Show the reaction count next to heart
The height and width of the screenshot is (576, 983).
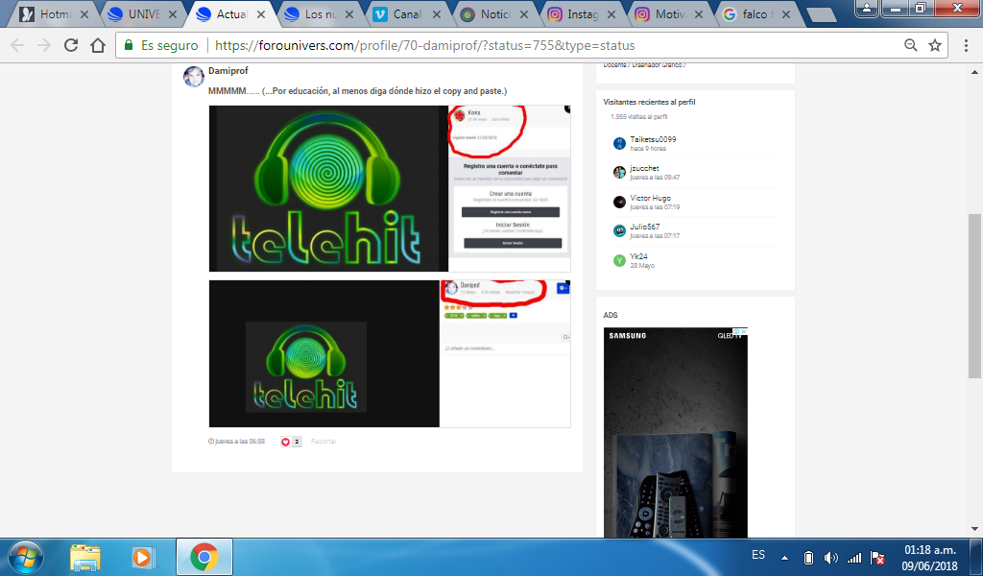point(298,442)
